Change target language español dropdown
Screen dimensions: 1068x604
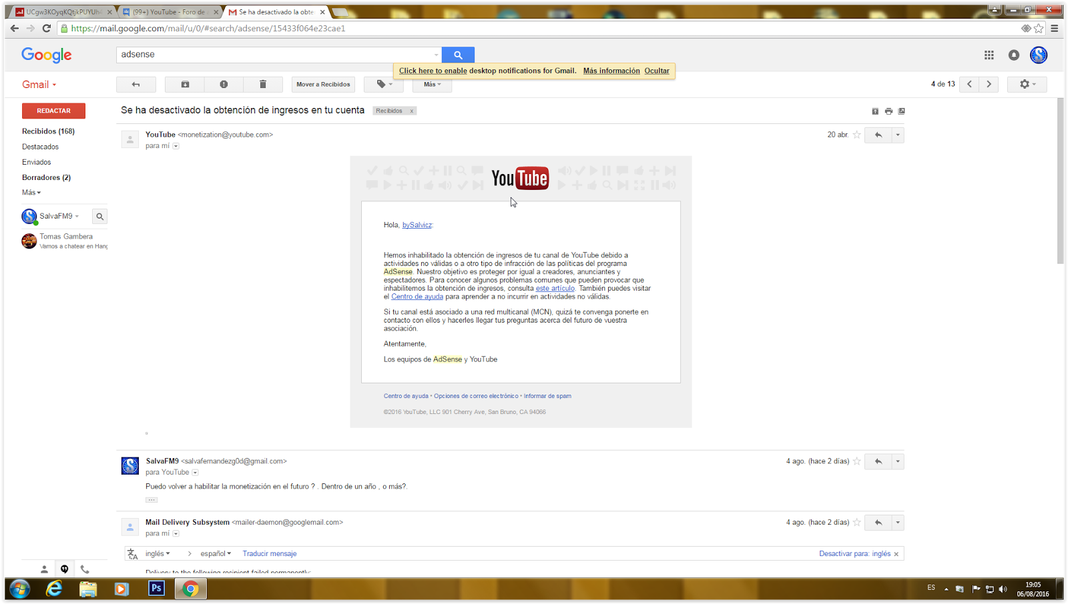coord(216,554)
